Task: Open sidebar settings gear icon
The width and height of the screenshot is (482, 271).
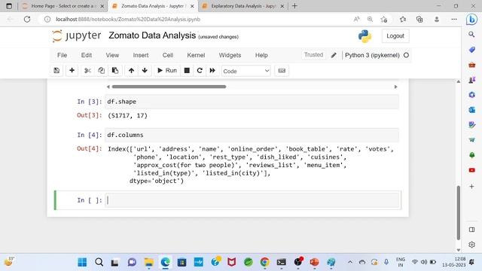Action: click(x=472, y=245)
